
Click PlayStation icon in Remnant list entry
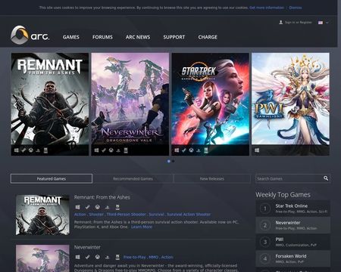[107, 207]
